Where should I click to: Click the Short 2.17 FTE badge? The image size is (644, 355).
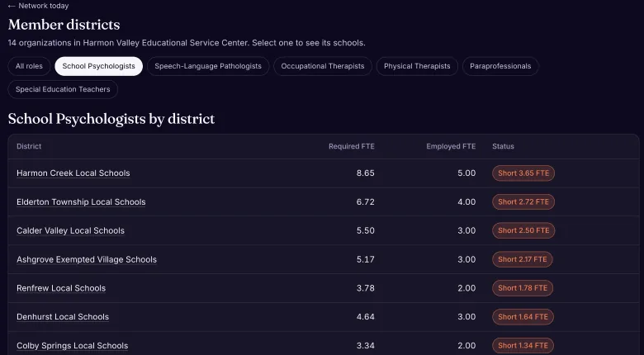click(x=523, y=259)
